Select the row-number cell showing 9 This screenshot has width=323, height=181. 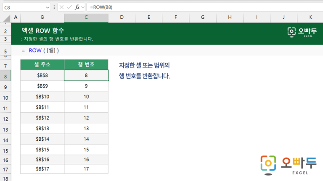click(x=86, y=86)
